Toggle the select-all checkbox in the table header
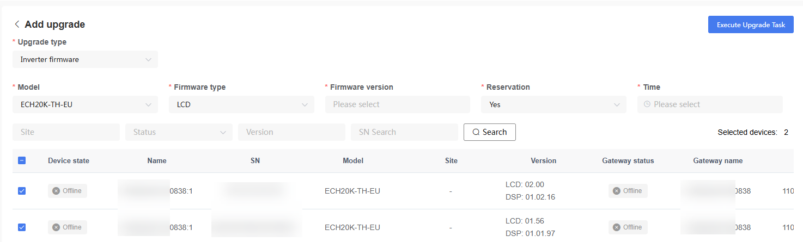This screenshot has width=803, height=242. point(22,160)
